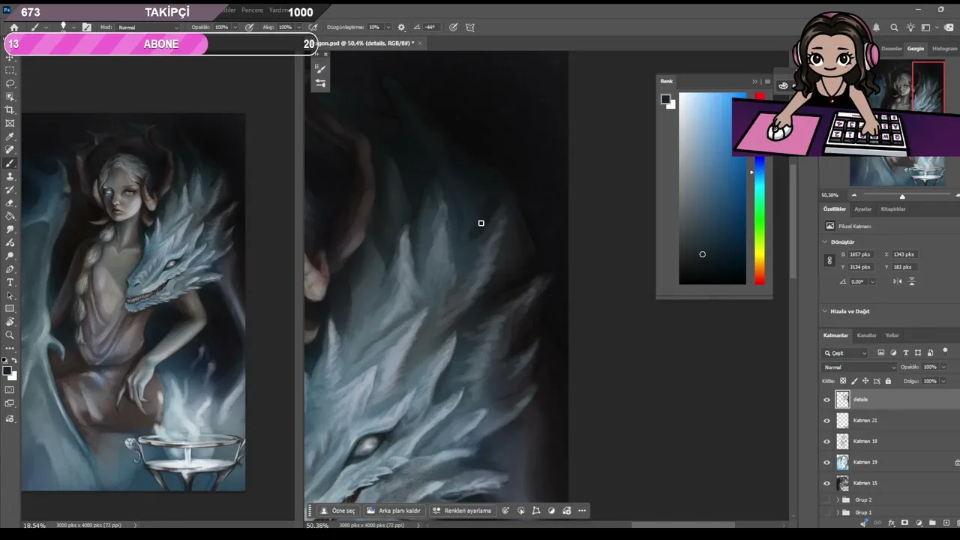Open the Pencere menu

point(252,10)
